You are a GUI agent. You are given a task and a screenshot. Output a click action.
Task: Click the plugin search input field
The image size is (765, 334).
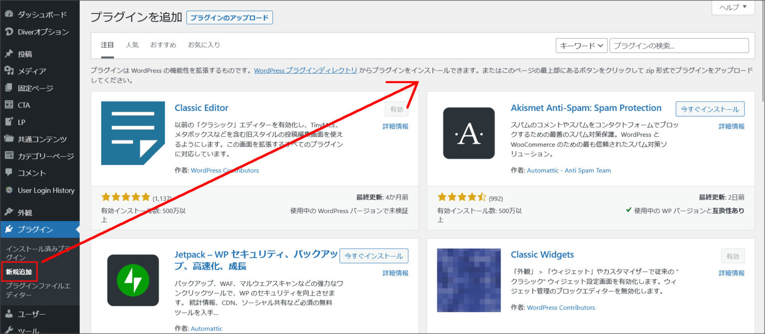pos(679,45)
